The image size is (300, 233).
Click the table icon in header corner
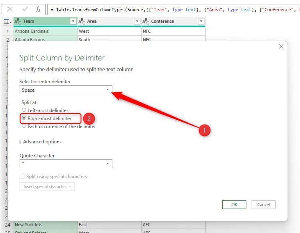(7, 21)
